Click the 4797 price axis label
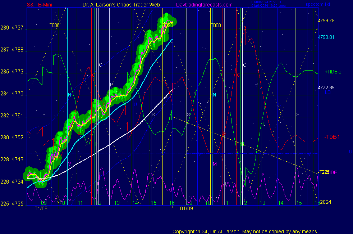353x234 pixels. point(17,28)
